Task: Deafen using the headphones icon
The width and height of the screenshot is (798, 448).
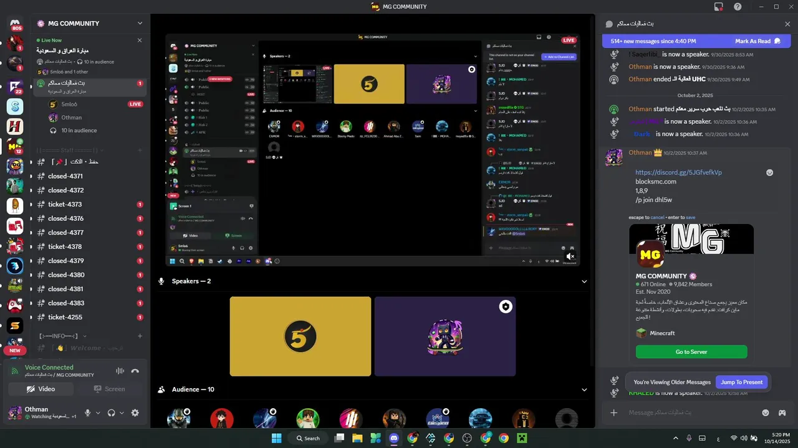Action: point(112,413)
